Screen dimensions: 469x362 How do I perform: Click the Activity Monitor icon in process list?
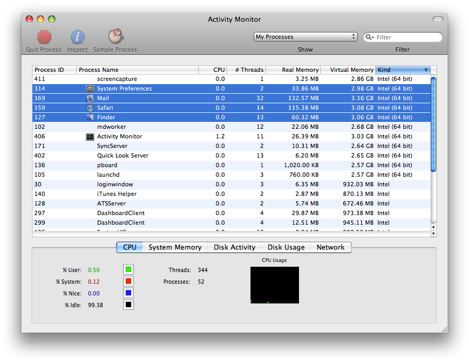click(90, 137)
